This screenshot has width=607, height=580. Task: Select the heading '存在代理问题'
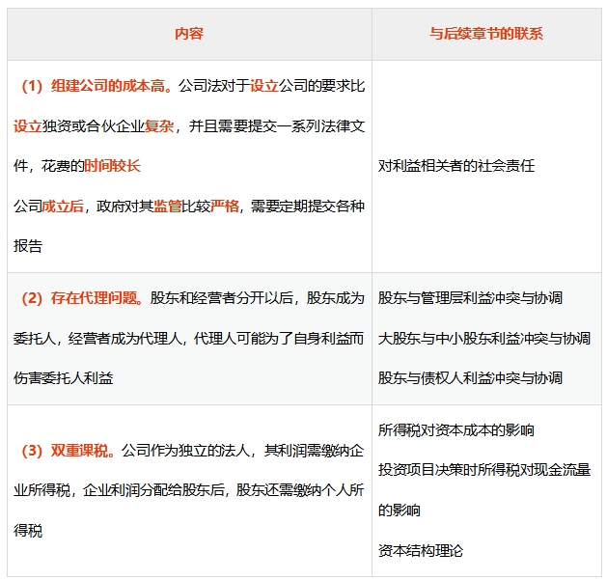[x=94, y=298]
